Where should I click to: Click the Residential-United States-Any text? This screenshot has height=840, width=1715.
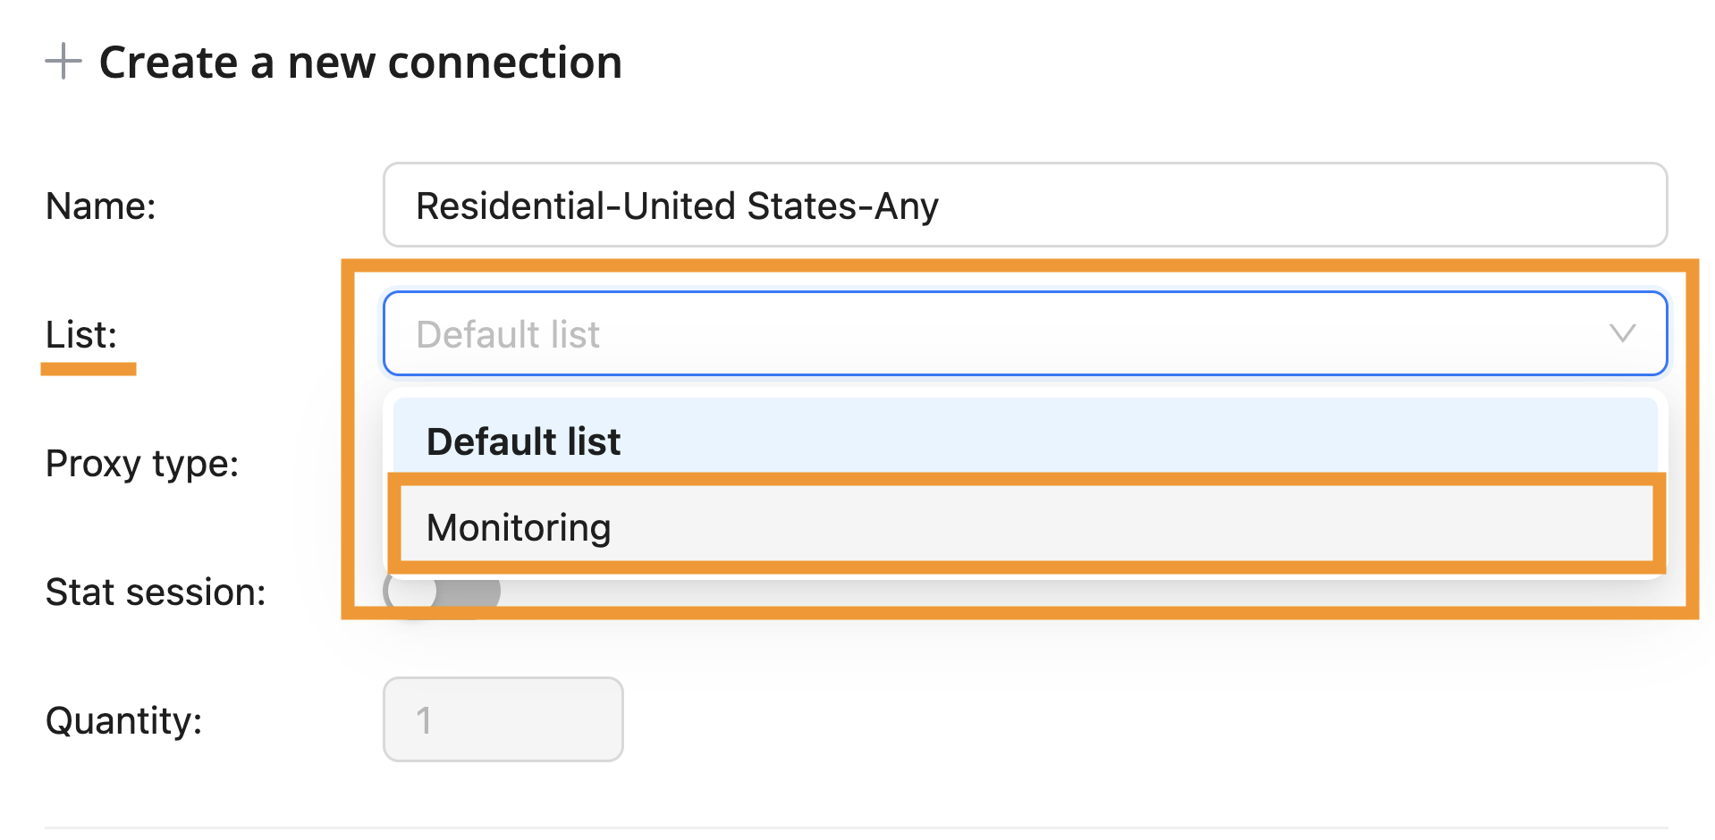[677, 206]
